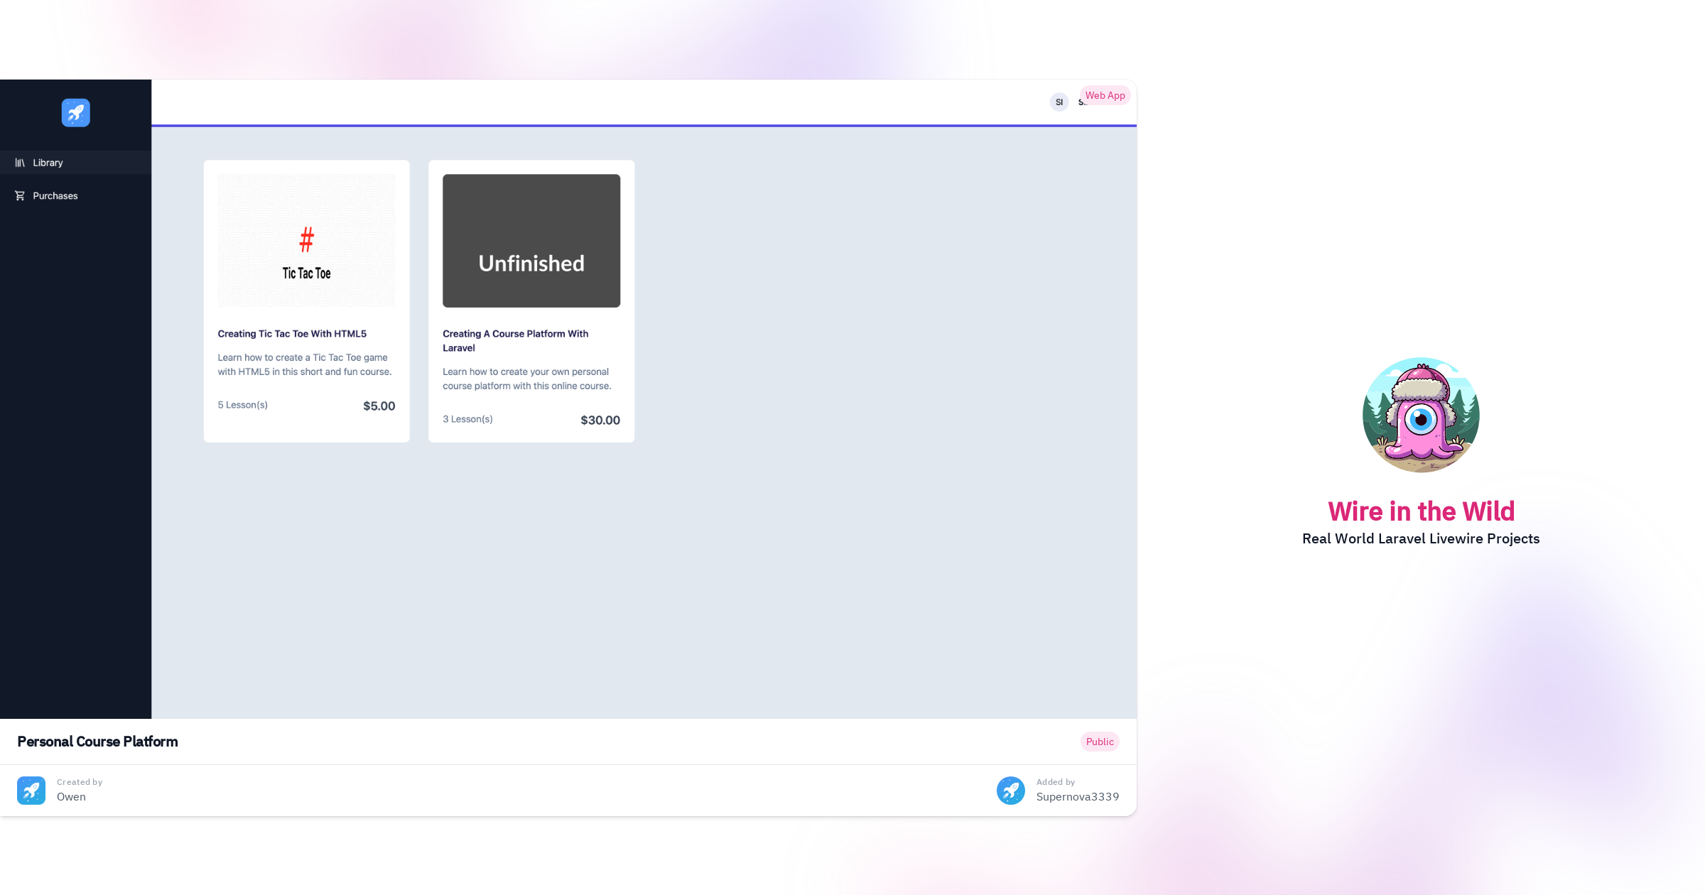Click the Public badge
The width and height of the screenshot is (1705, 895).
click(x=1100, y=742)
